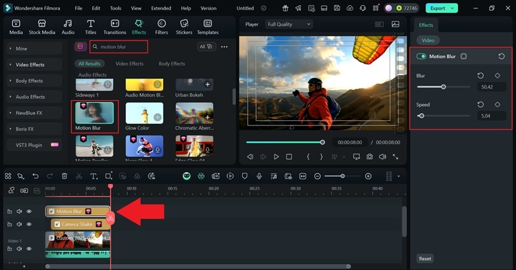Click the Reset button in Effects panel
Image resolution: width=516 pixels, height=270 pixels.
click(425, 258)
